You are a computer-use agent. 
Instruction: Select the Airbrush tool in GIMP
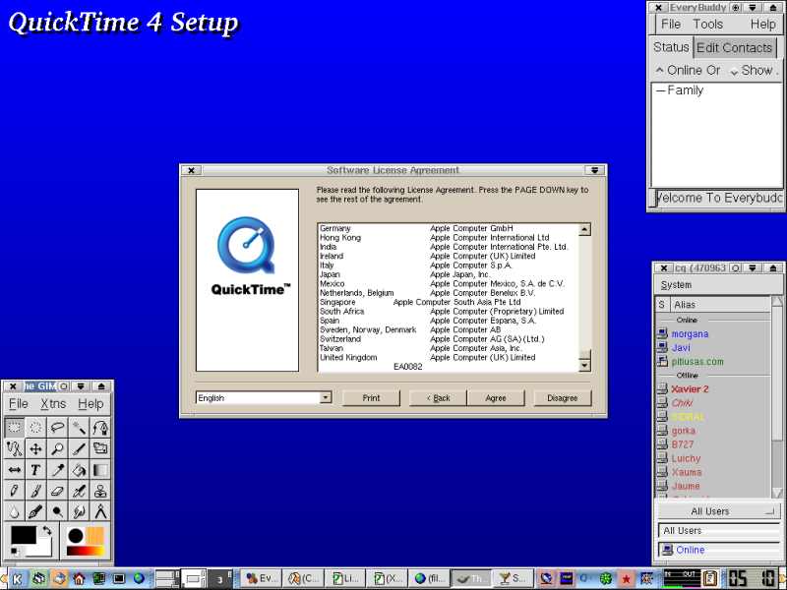click(79, 491)
